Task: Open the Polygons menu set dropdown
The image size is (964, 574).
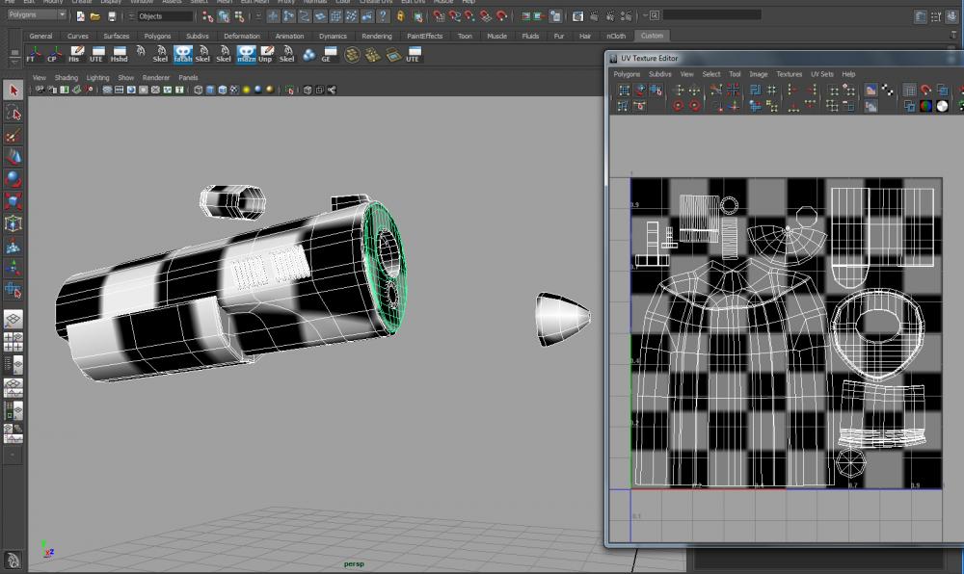Action: (x=37, y=14)
